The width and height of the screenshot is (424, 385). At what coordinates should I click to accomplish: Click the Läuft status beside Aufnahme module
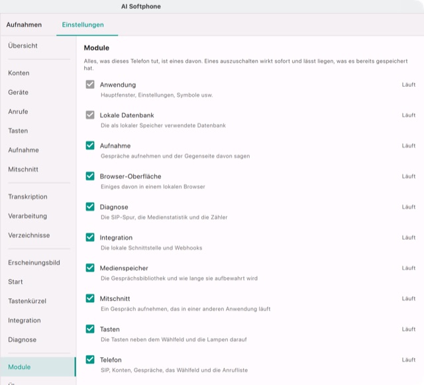pos(408,146)
